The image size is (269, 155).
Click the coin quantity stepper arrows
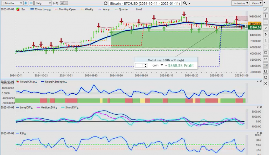pyautogui.click(x=146, y=65)
